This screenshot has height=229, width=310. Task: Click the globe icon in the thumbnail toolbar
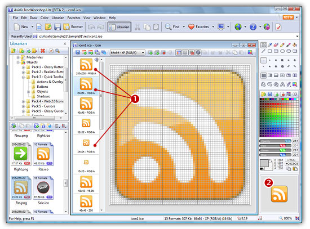(x=14, y=125)
